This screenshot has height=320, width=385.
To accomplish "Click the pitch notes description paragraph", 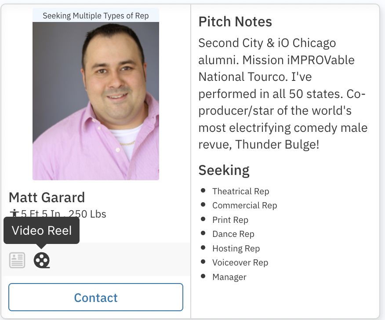I will pos(283,94).
